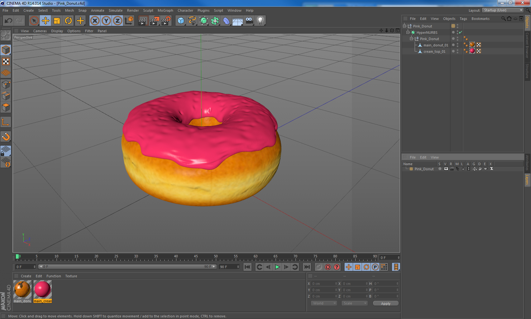Open the MoGraph menu
The height and width of the screenshot is (319, 531).
pyautogui.click(x=165, y=10)
